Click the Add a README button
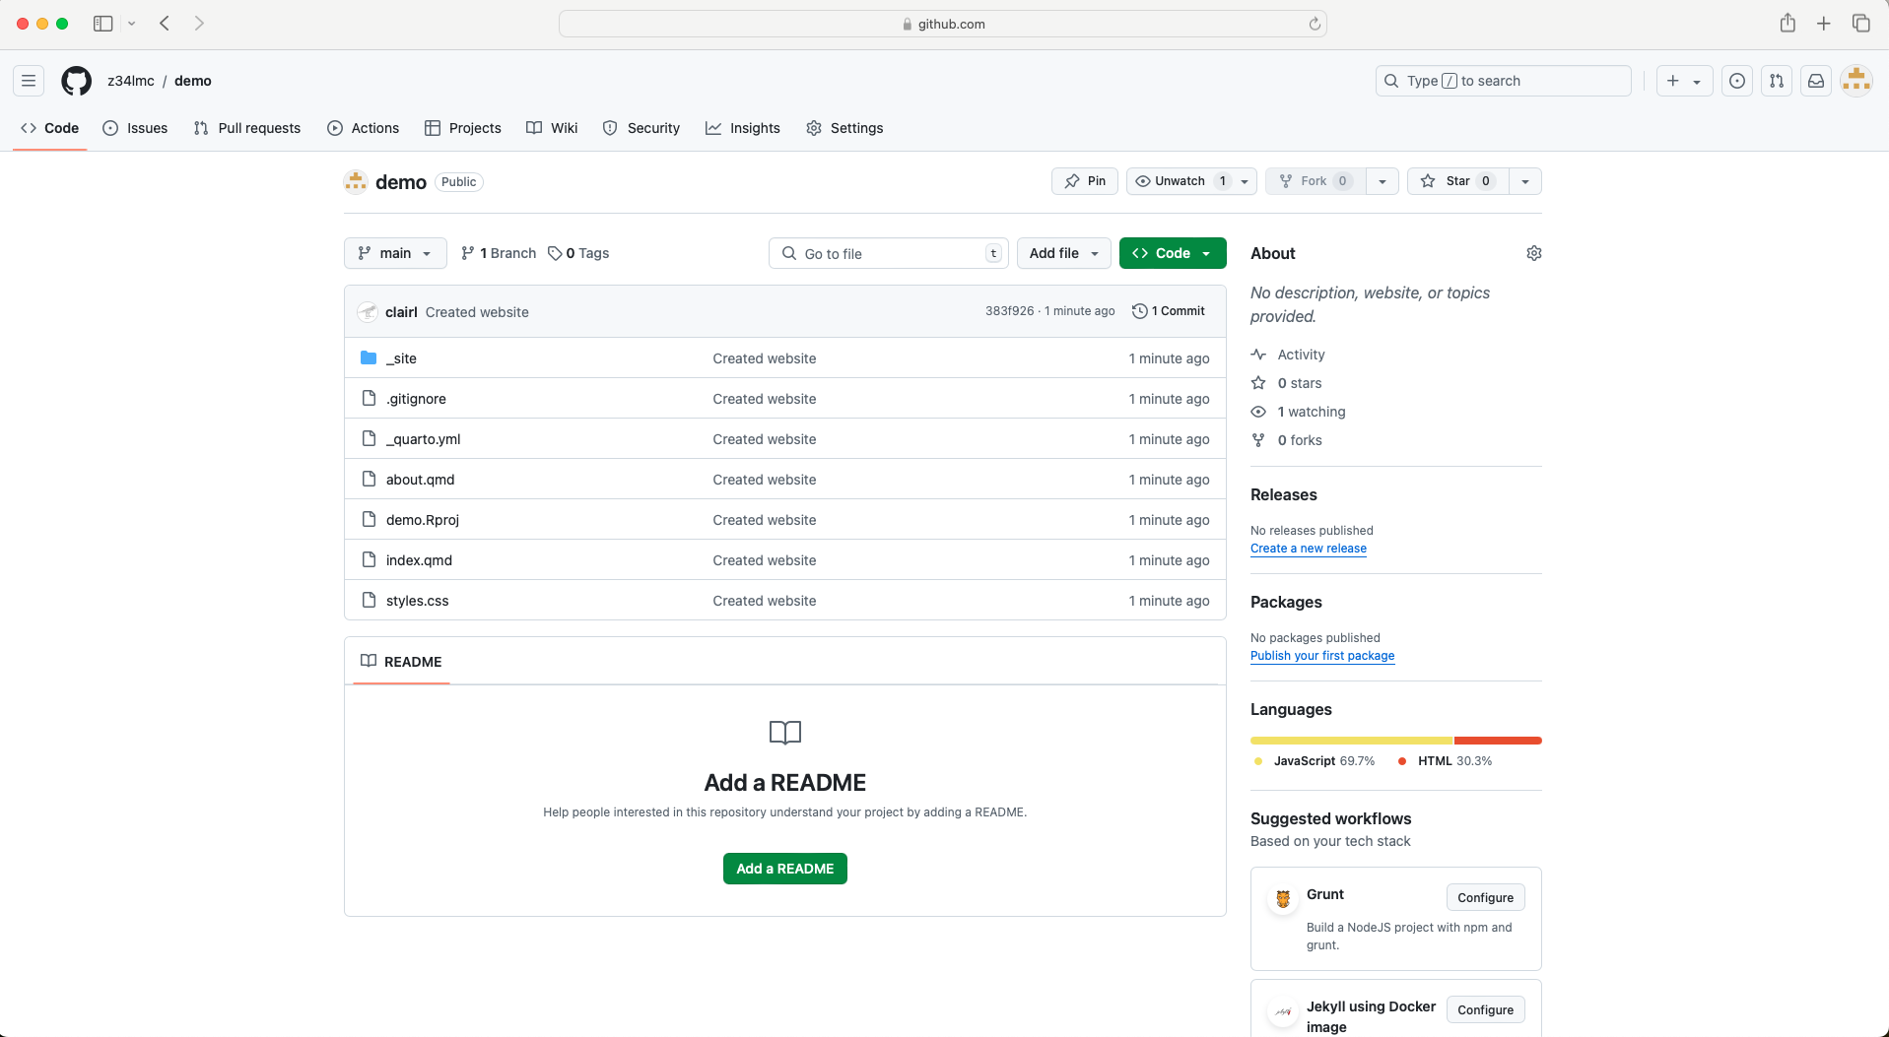 [784, 869]
